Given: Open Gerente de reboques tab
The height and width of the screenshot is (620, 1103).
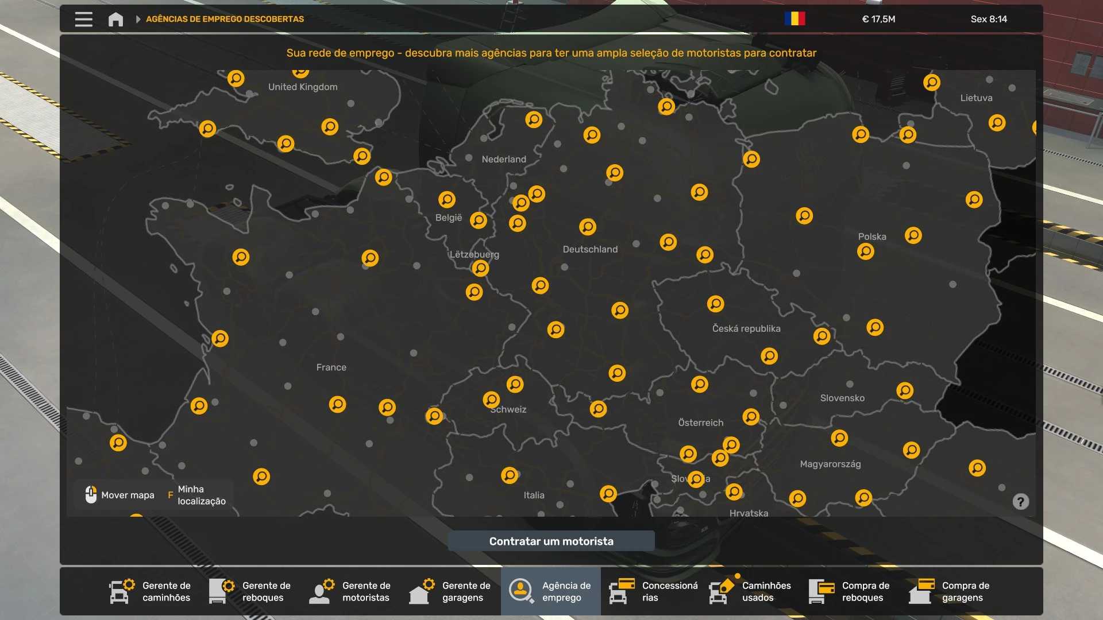Looking at the screenshot, I should [x=250, y=591].
